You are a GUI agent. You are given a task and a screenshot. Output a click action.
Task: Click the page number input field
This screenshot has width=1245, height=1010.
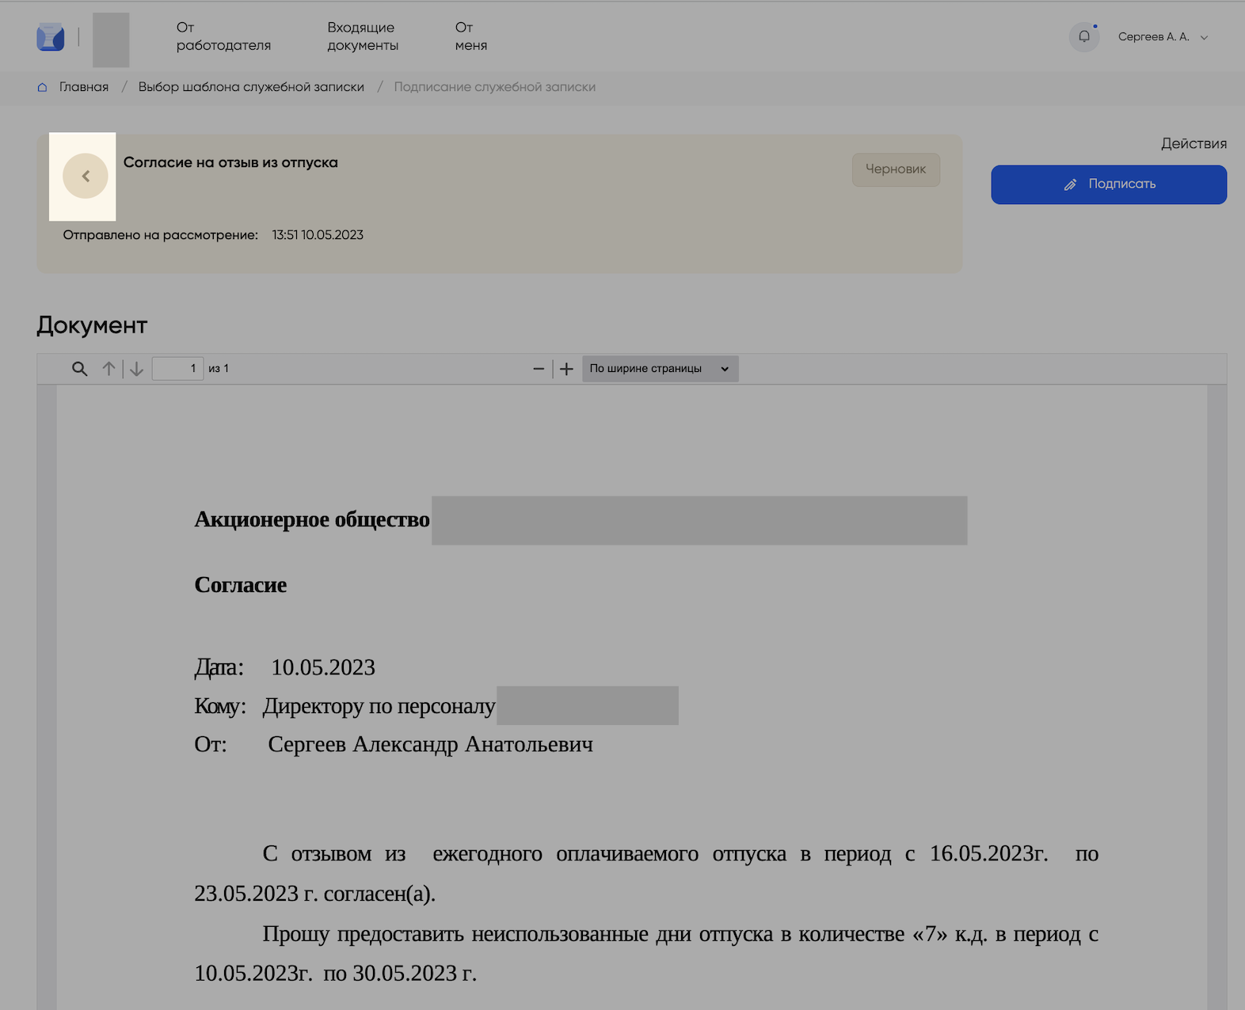[177, 369]
